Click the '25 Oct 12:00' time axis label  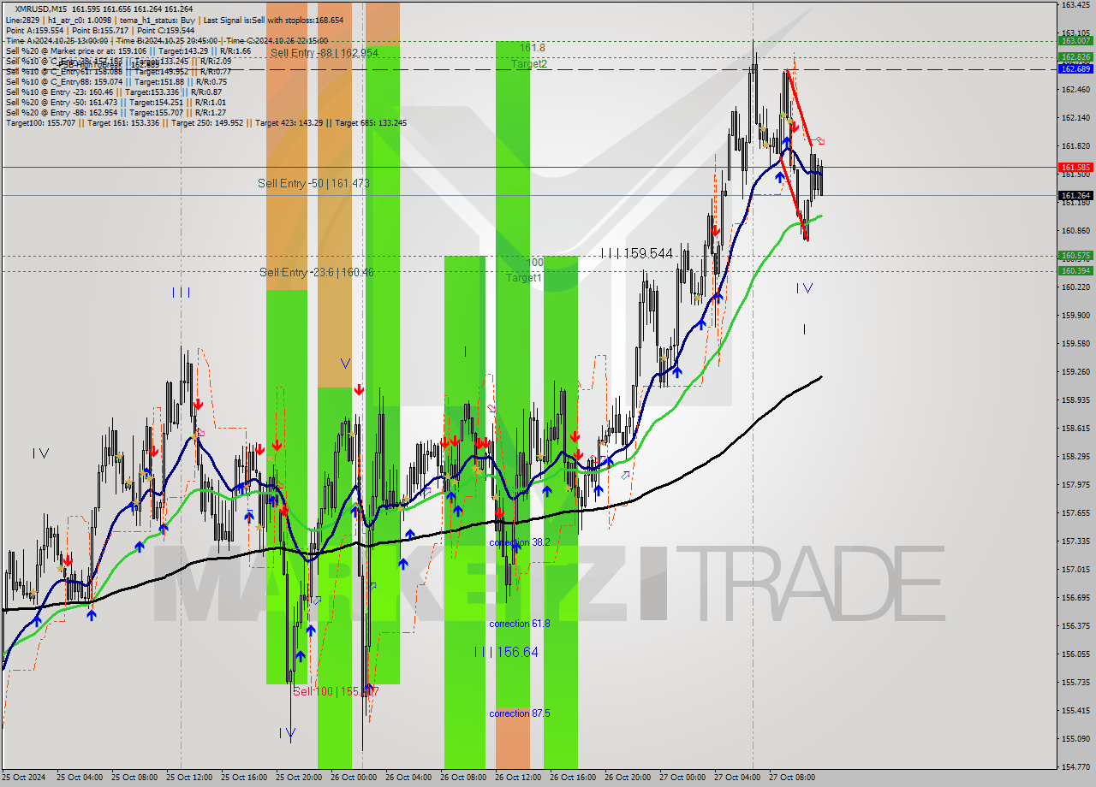pos(188,778)
